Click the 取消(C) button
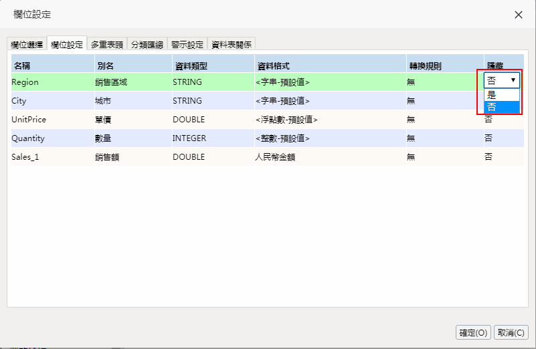The height and width of the screenshot is (349, 536). (511, 332)
